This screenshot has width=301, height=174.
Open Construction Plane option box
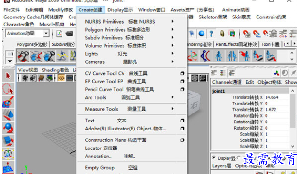point(182,140)
